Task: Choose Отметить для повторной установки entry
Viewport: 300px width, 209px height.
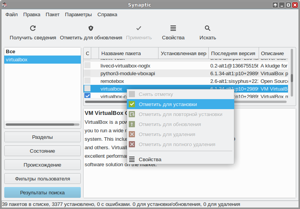Action: [x=181, y=114]
